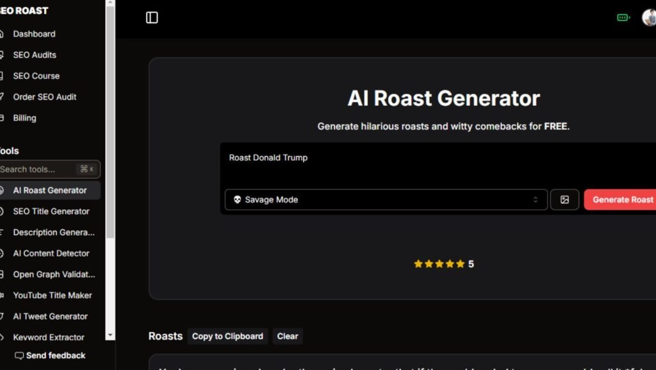Toggle the sidebar panel icon
The width and height of the screenshot is (656, 370).
(x=152, y=17)
